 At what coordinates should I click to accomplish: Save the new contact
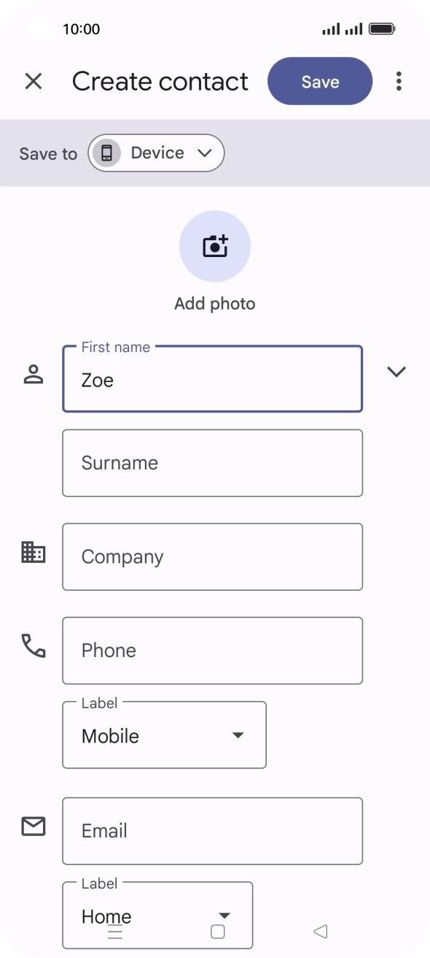[319, 81]
